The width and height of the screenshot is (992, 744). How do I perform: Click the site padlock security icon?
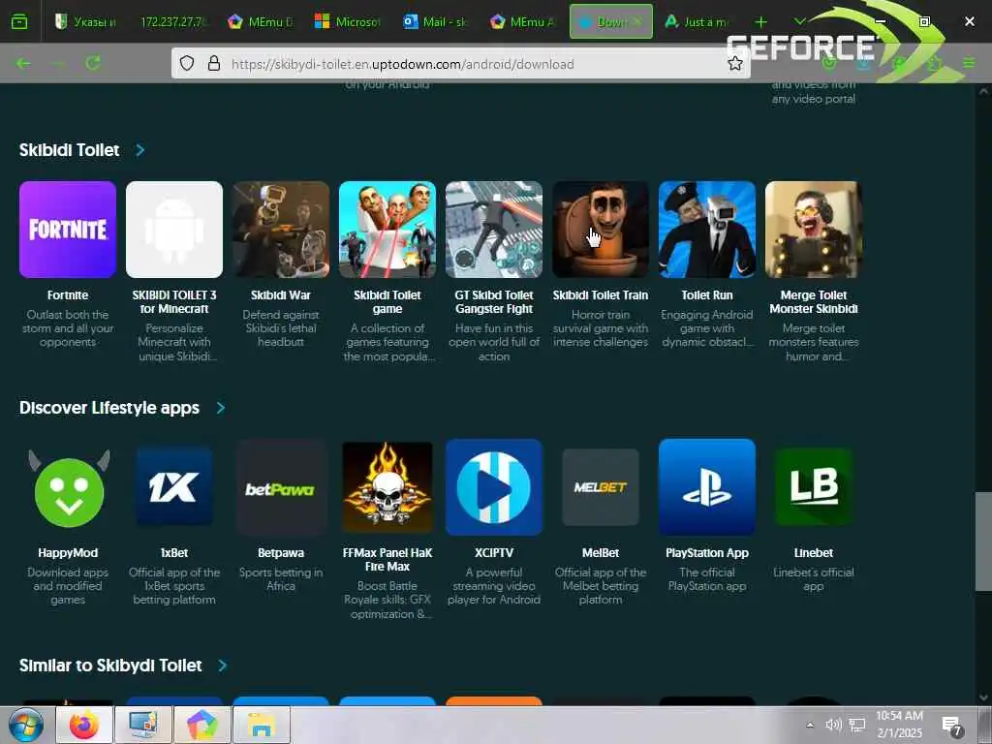pyautogui.click(x=214, y=63)
